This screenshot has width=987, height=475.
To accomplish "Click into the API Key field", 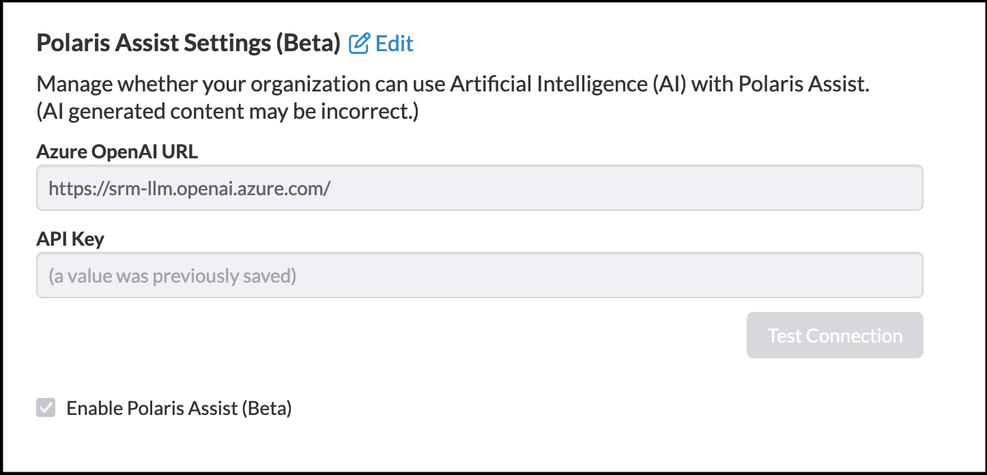I will [480, 276].
